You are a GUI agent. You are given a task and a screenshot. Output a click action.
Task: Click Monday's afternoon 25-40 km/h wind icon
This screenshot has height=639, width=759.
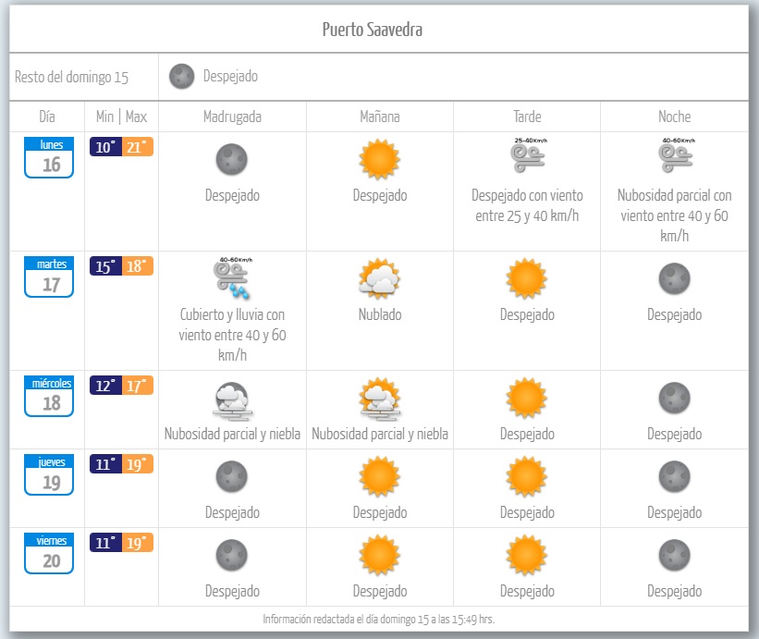click(x=527, y=156)
